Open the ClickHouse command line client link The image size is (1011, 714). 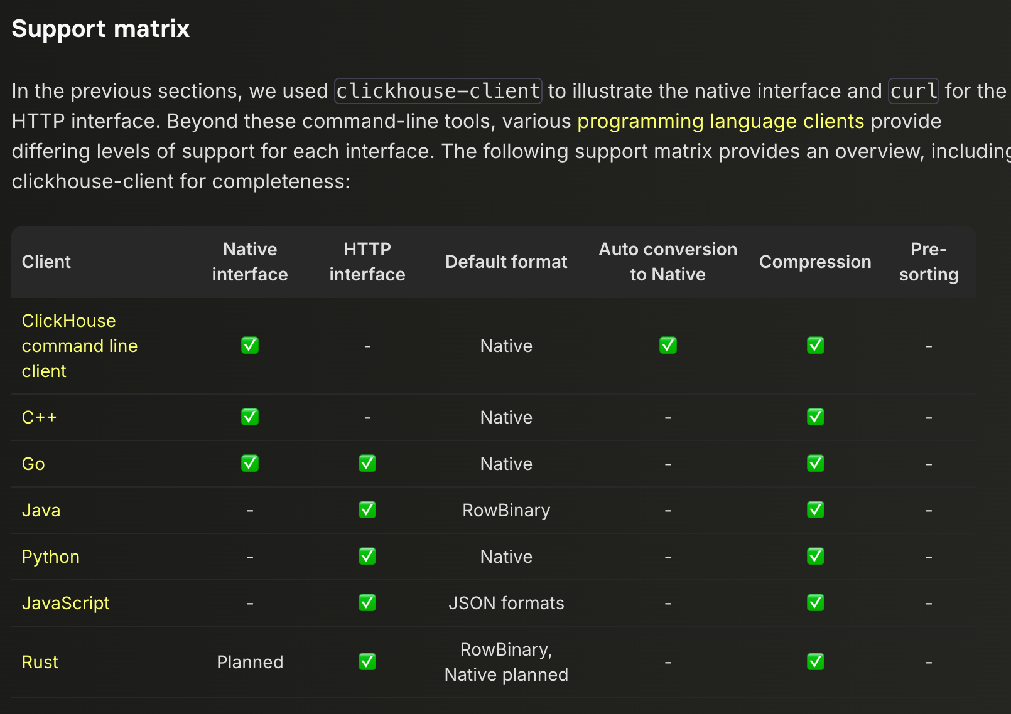(80, 346)
